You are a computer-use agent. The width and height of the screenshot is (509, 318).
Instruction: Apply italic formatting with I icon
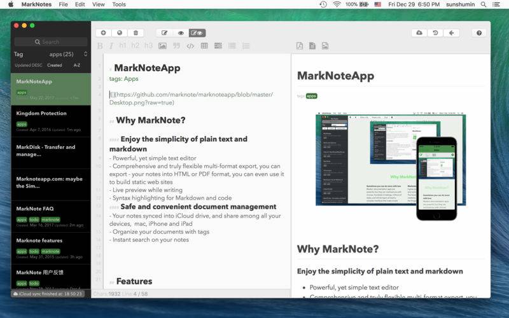[111, 46]
